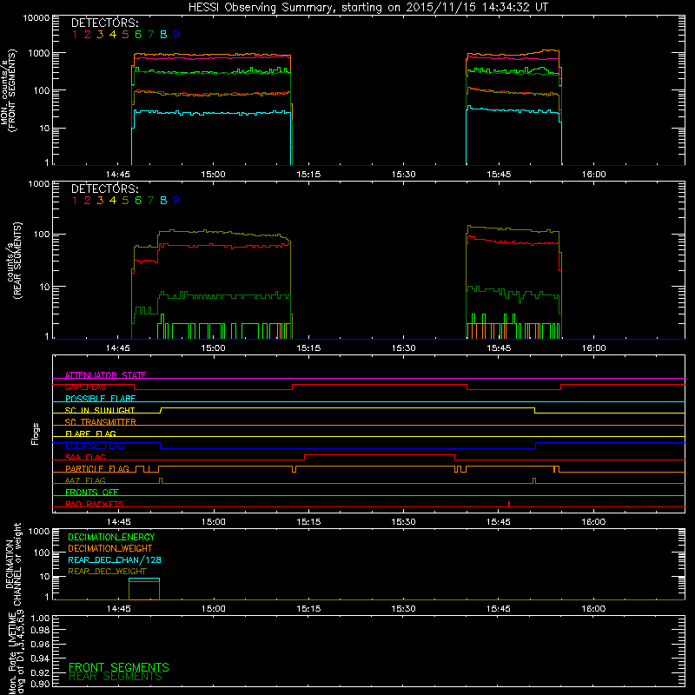Viewport: 695px width, 695px height.
Task: Click the REAR_DEC_WEIGHT legend entry
Action: [107, 572]
